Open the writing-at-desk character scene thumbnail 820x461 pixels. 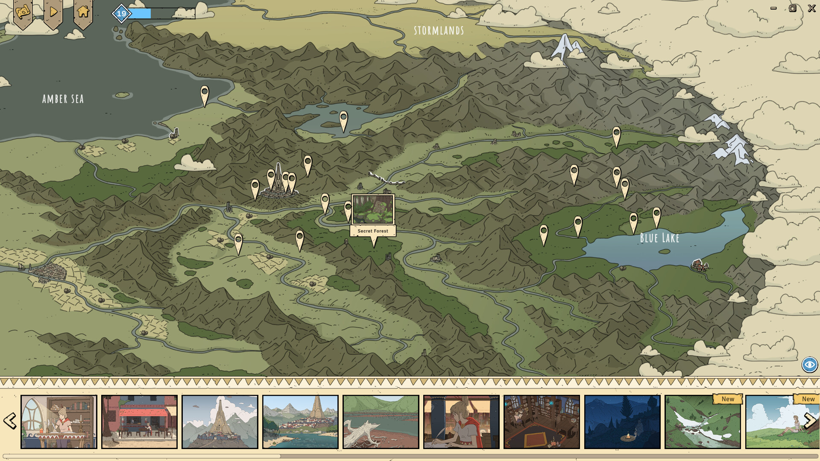coord(461,421)
